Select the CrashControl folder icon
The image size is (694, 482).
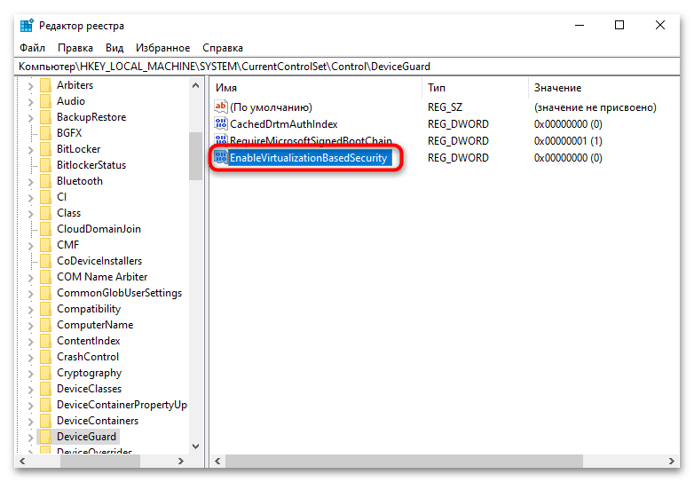pyautogui.click(x=45, y=356)
